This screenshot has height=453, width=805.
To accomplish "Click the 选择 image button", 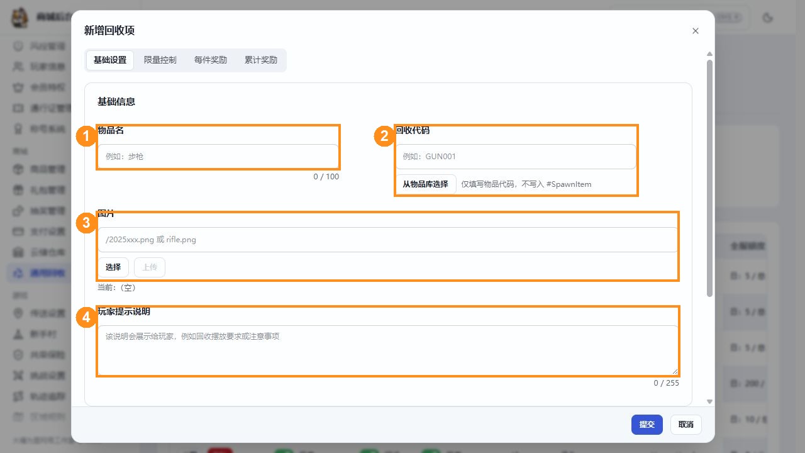I will point(113,267).
